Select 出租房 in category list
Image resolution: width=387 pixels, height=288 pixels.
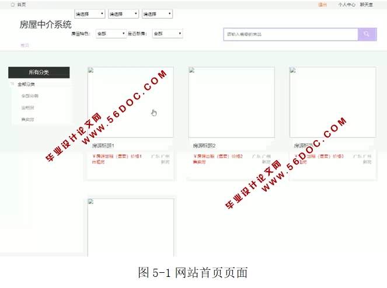tap(28, 107)
